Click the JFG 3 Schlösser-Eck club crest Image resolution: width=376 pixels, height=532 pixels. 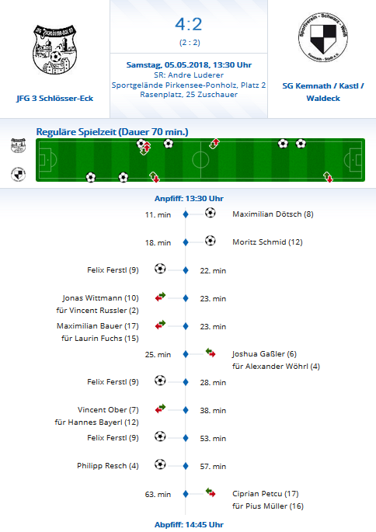pyautogui.click(x=54, y=50)
